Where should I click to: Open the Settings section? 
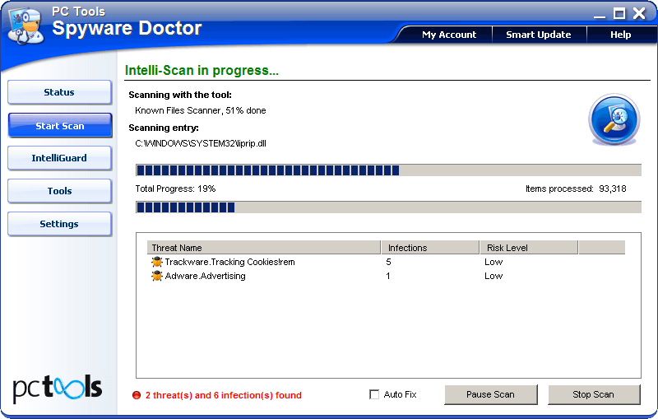pyautogui.click(x=59, y=224)
